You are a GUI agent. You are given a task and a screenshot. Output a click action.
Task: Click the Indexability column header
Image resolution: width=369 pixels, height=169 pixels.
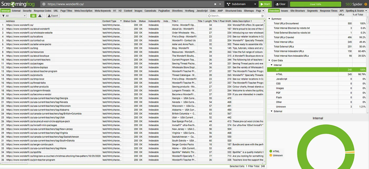155,21
